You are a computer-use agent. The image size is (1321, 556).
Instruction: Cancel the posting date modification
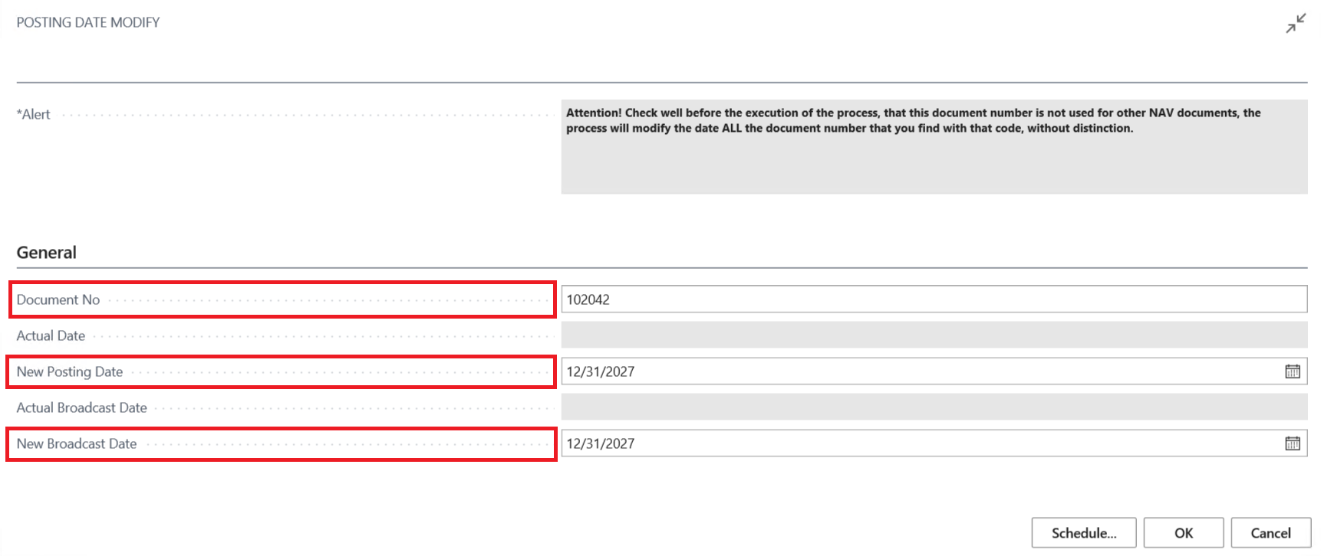1270,533
